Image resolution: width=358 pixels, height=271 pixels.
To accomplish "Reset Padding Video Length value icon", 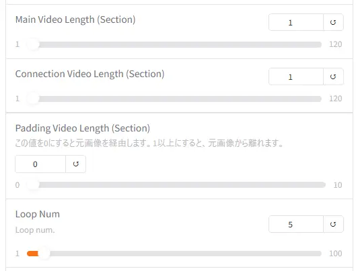I will tap(76, 164).
